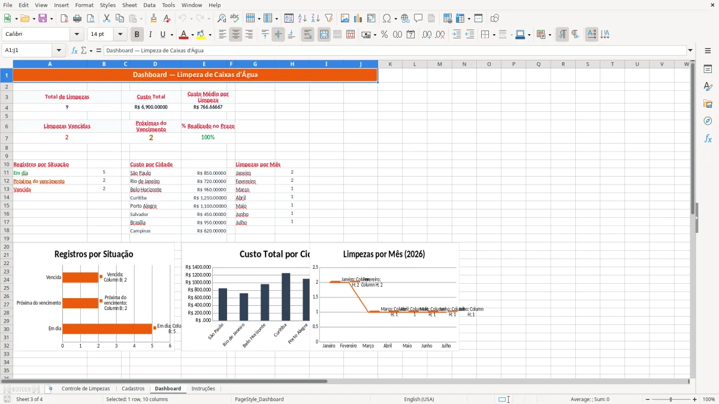Open the Data menu
The width and height of the screenshot is (719, 404).
(x=149, y=5)
